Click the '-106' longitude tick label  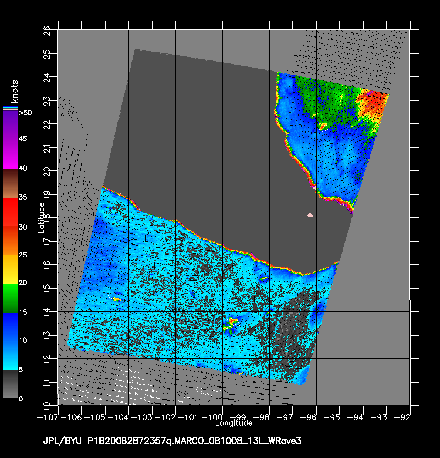(x=72, y=417)
